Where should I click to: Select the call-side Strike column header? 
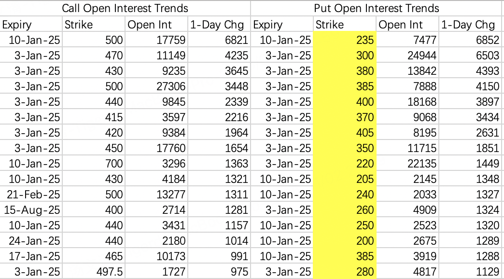(x=79, y=25)
